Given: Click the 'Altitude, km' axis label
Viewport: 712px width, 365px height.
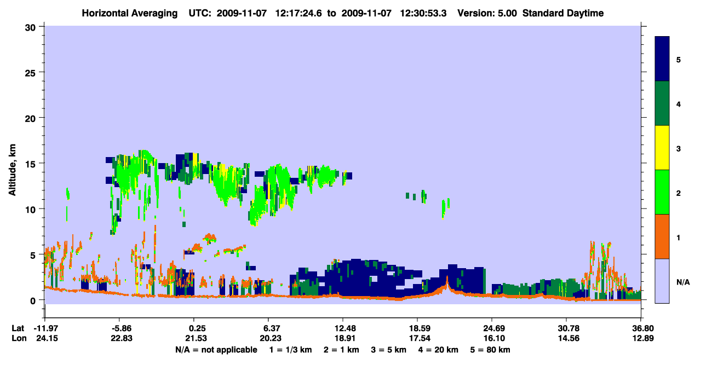Looking at the screenshot, I should tap(12, 169).
